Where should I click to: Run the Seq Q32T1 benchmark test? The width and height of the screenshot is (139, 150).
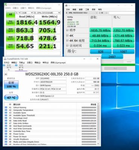pos(10,22)
